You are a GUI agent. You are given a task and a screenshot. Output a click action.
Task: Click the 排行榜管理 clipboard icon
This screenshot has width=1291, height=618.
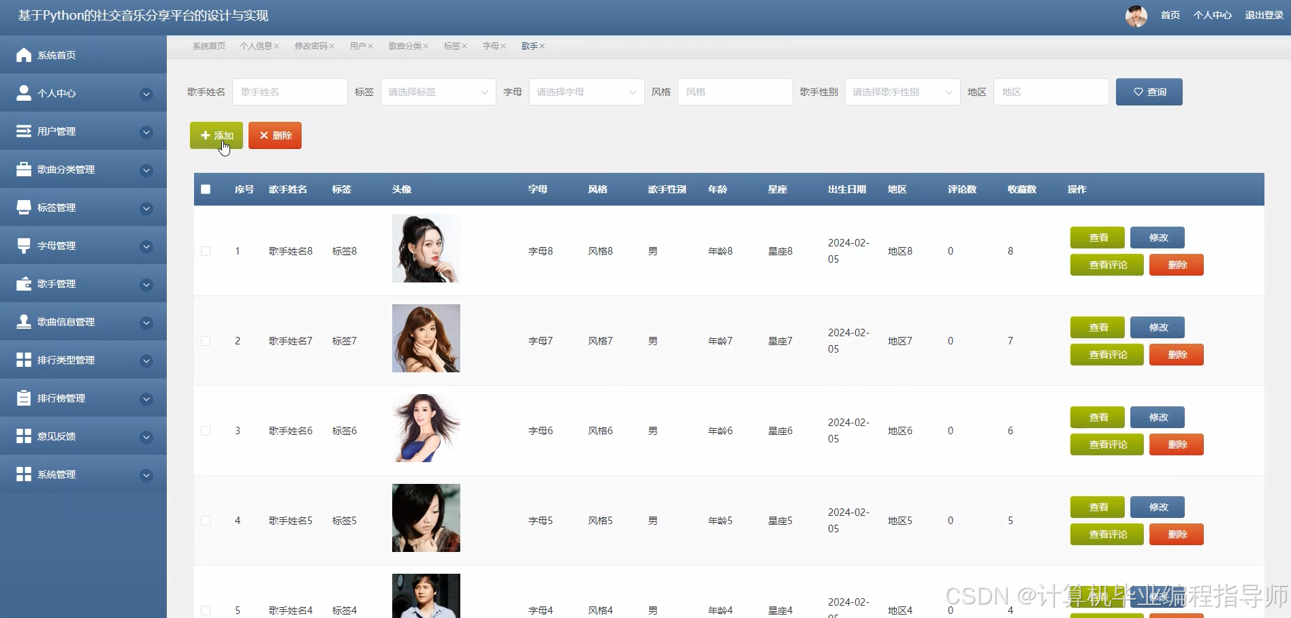(24, 398)
